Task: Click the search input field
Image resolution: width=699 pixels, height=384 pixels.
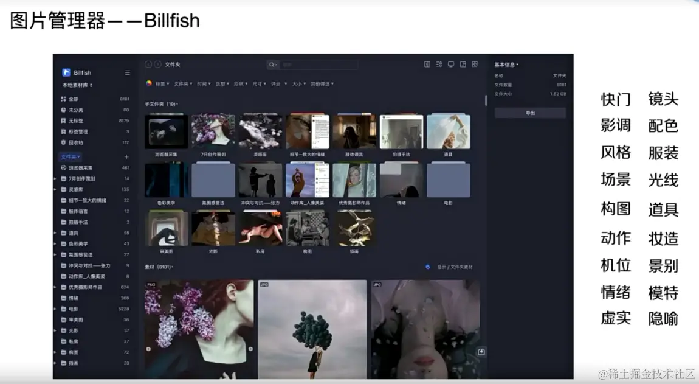Action: pyautogui.click(x=319, y=65)
